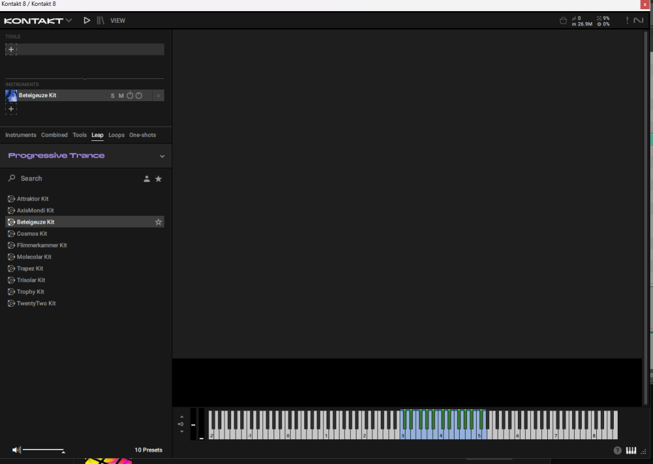This screenshot has width=653, height=464.
Task: Click the pitch bend wheel strip
Action: (x=193, y=424)
